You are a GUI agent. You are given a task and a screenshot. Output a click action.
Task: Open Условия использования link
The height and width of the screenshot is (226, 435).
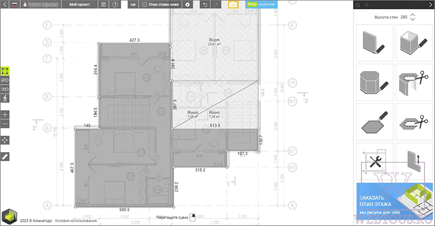[76, 221]
